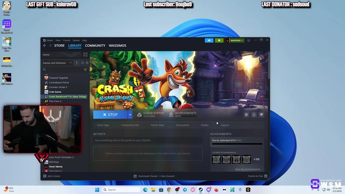Click the Add a Game plus icon
Image resolution: width=345 pixels, height=194 pixels.
(45, 176)
